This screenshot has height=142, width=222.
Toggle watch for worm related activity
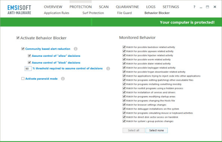click(x=124, y=59)
